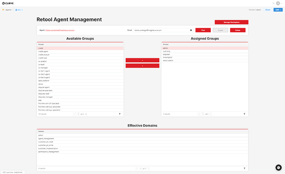The height and width of the screenshot is (174, 285).
Task: Select the admin row in Effective Domains
Action: tap(142, 135)
